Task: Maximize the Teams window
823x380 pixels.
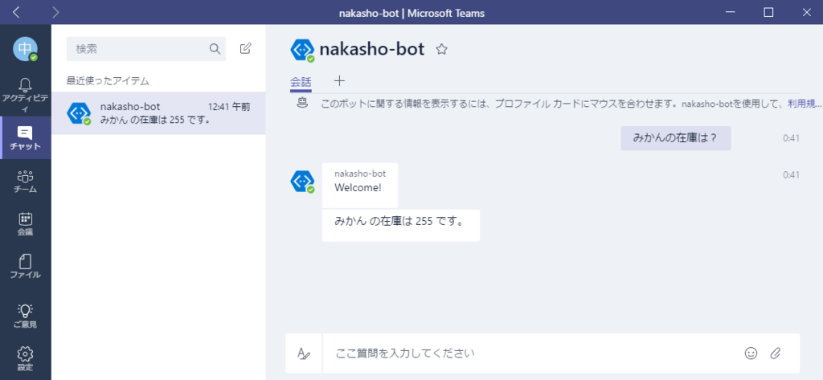Action: click(768, 13)
